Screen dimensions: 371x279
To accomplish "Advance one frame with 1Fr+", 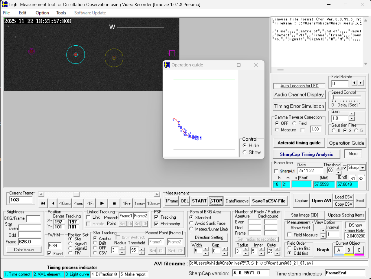I will [127, 203].
